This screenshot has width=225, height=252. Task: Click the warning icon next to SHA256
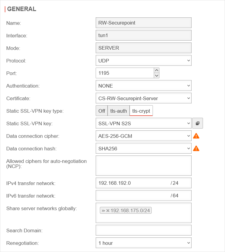(196, 148)
